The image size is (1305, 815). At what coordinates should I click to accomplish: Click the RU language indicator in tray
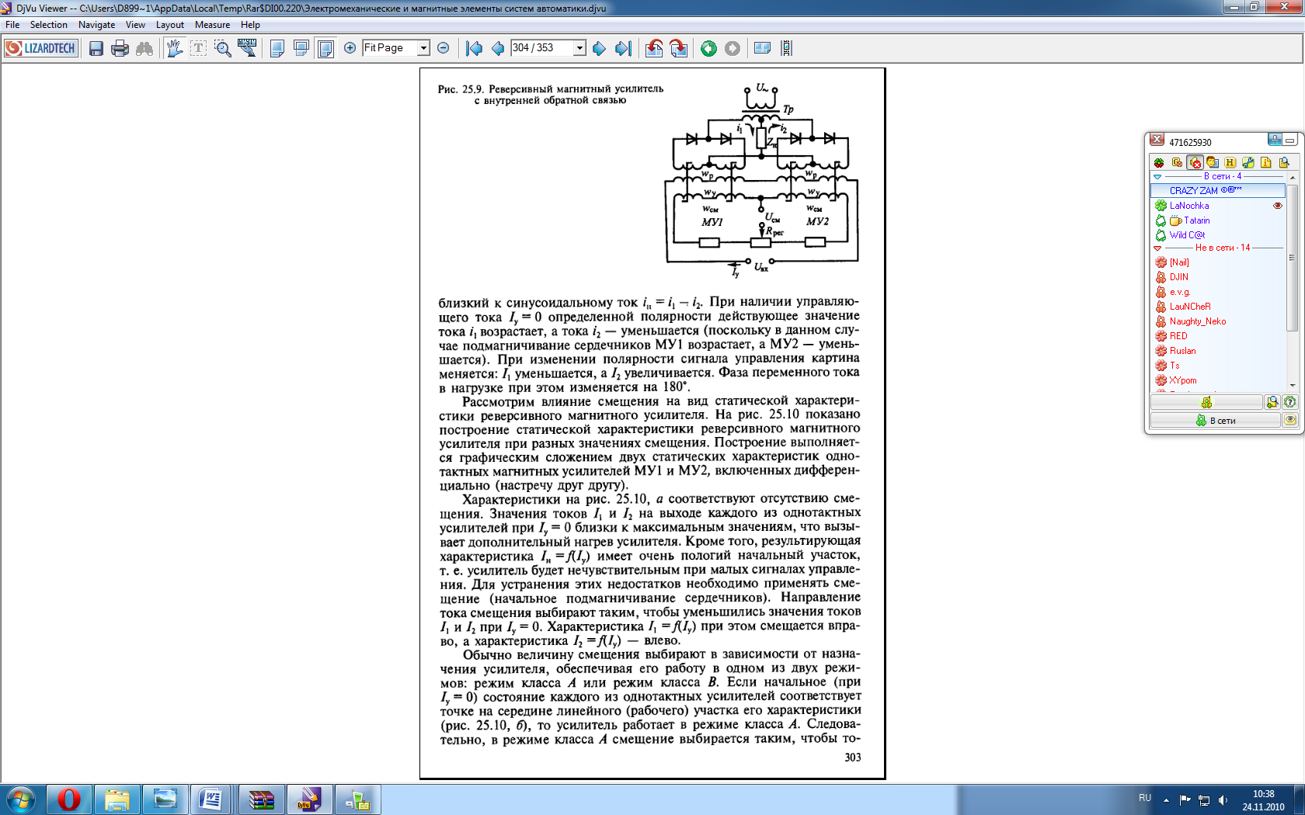[x=1145, y=798]
